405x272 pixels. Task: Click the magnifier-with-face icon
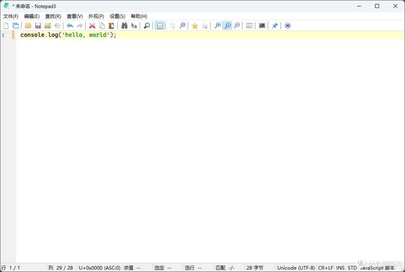182,25
